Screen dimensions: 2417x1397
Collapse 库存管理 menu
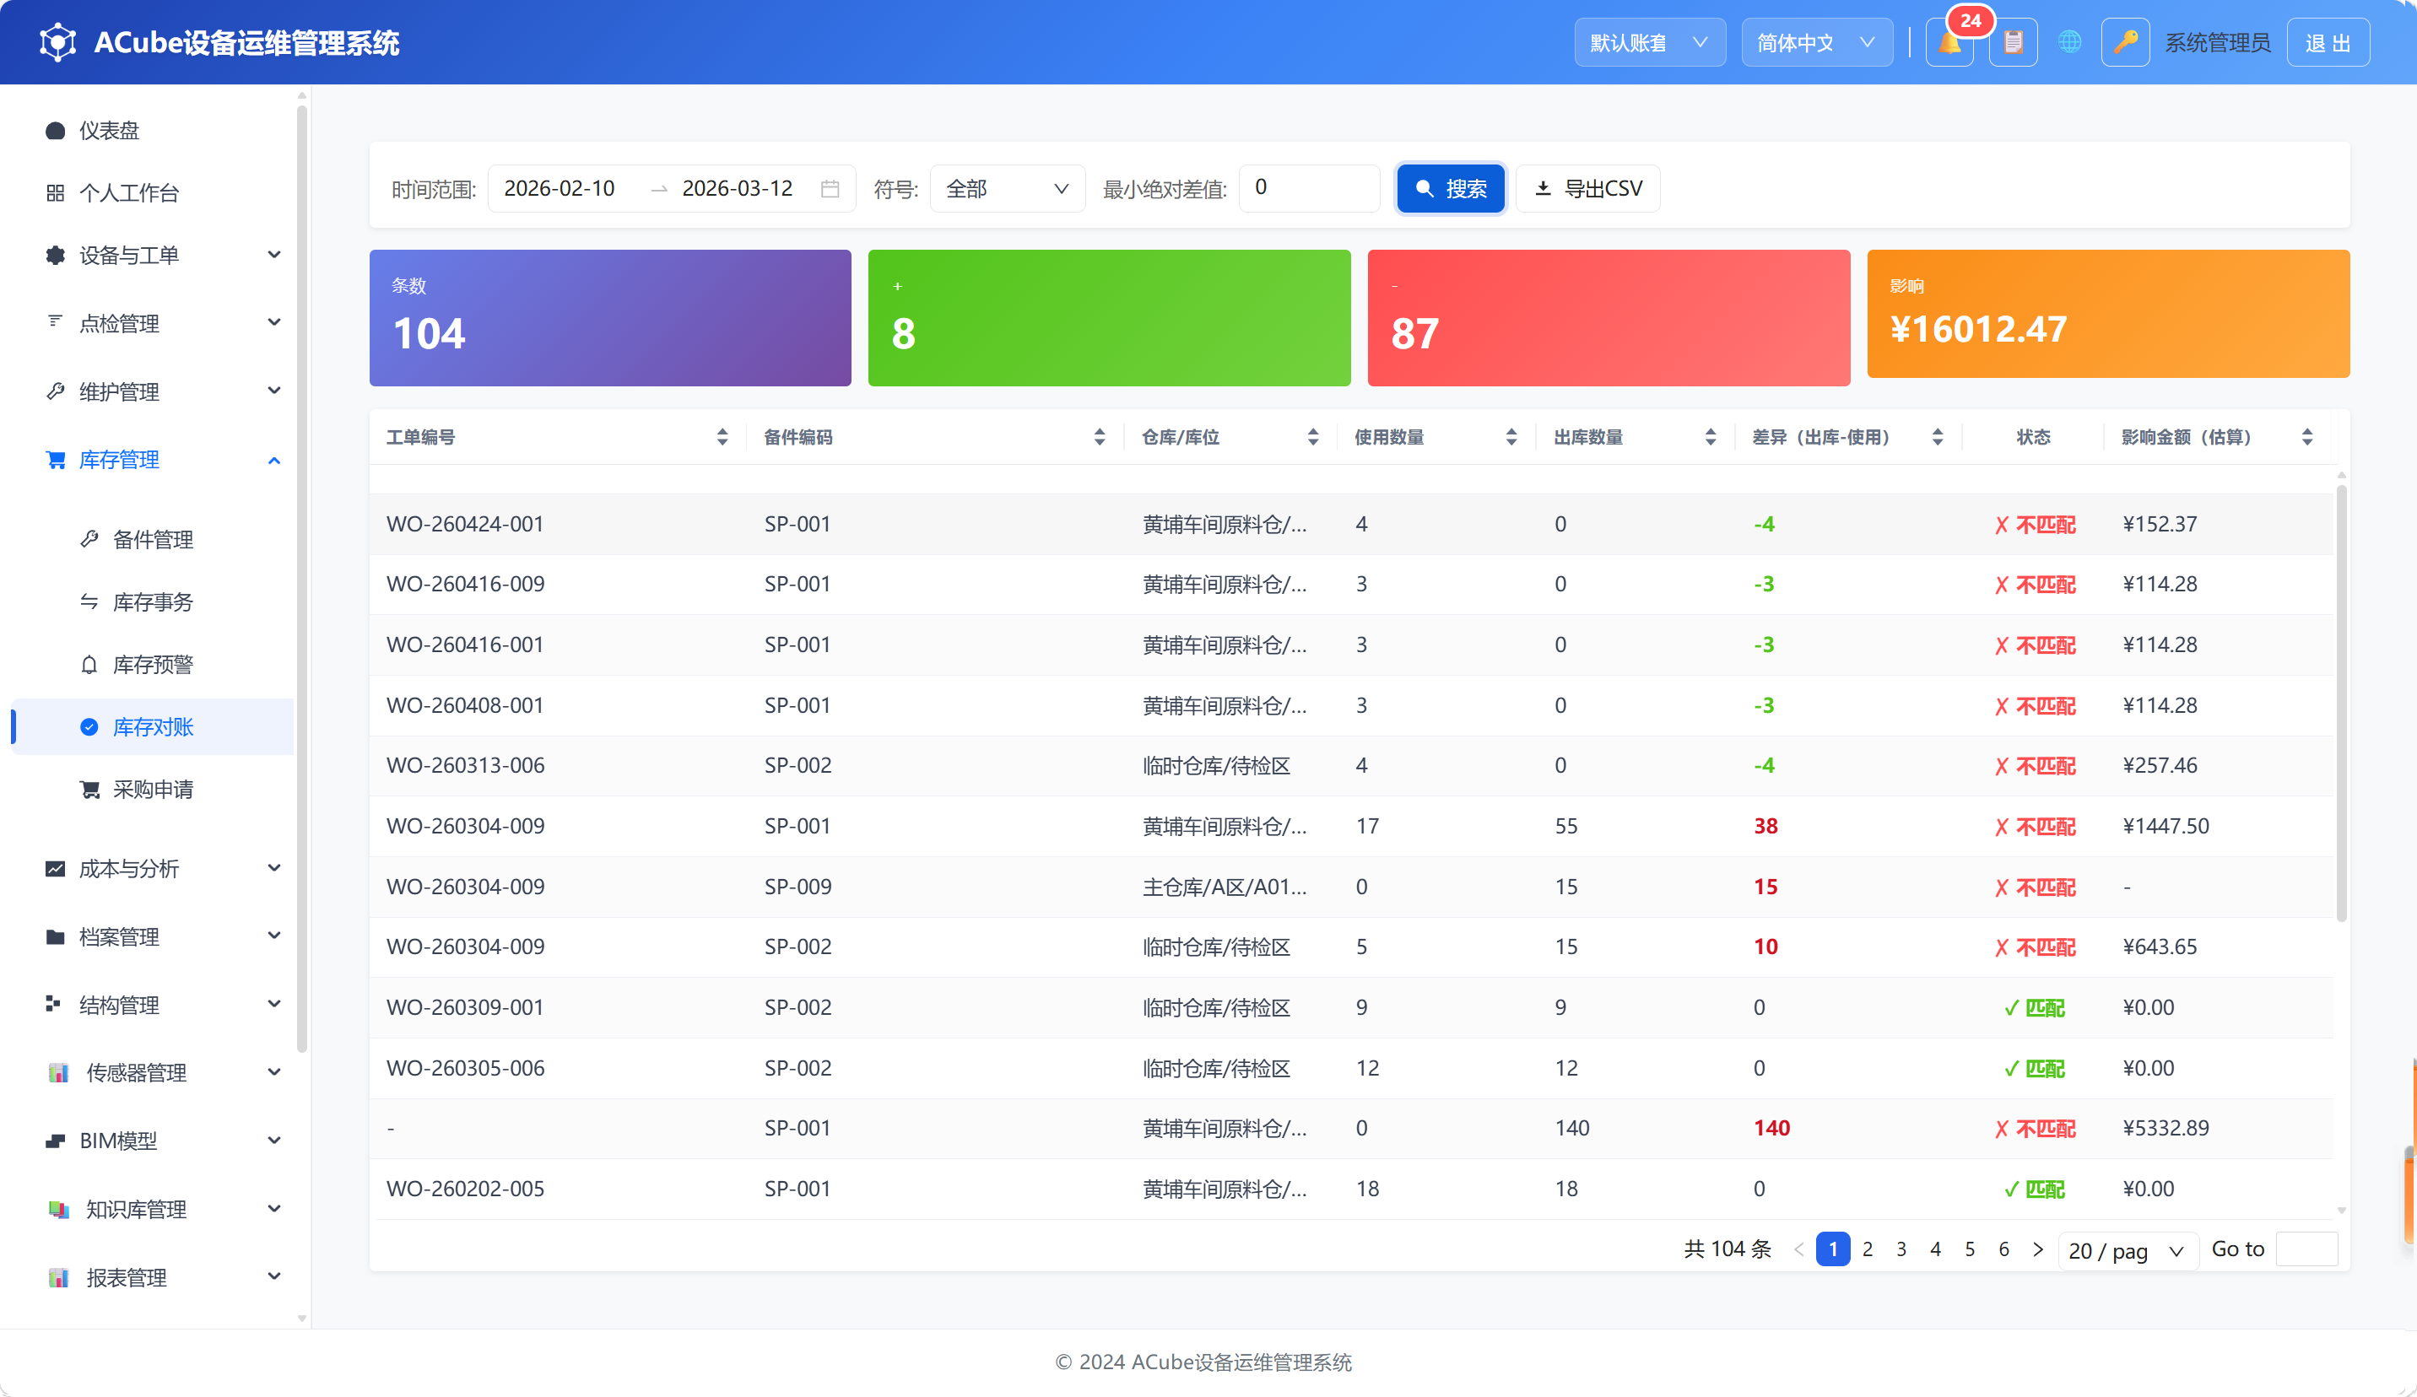point(154,461)
